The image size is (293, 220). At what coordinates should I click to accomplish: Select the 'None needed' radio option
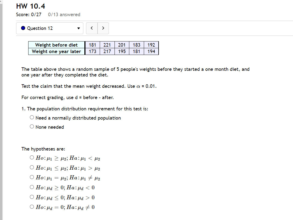[32, 127]
